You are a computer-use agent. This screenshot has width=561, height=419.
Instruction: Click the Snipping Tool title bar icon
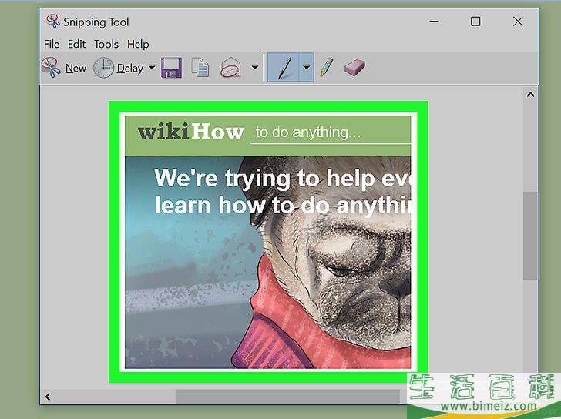[x=53, y=22]
